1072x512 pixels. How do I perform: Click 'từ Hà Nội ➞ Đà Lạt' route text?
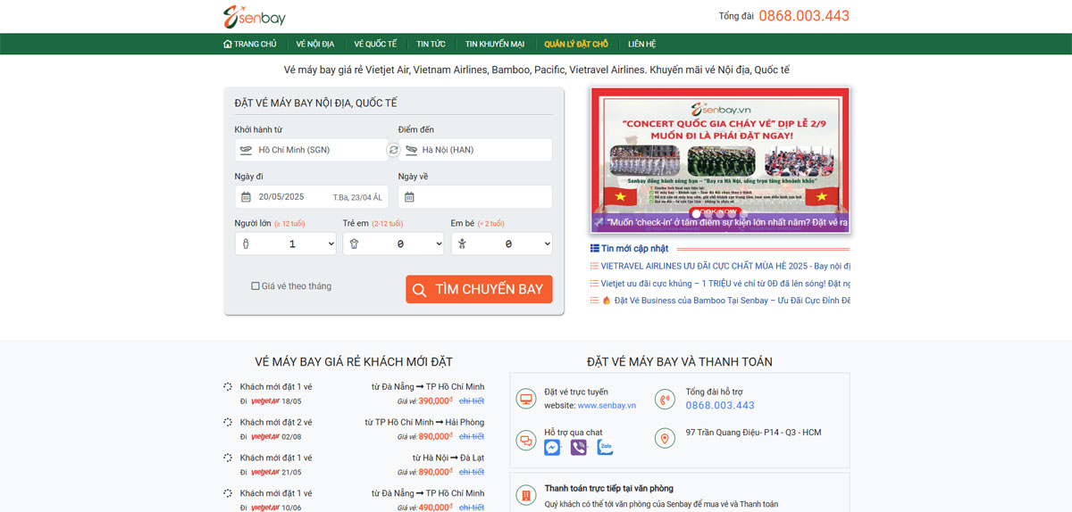click(x=448, y=458)
